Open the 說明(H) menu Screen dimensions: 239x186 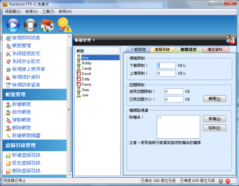[x=65, y=12]
